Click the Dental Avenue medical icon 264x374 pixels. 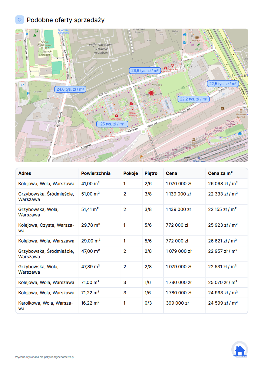[x=131, y=103]
